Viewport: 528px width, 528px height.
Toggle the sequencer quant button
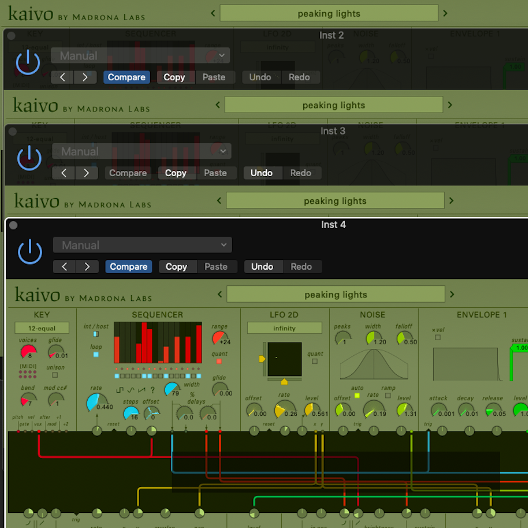click(x=219, y=361)
